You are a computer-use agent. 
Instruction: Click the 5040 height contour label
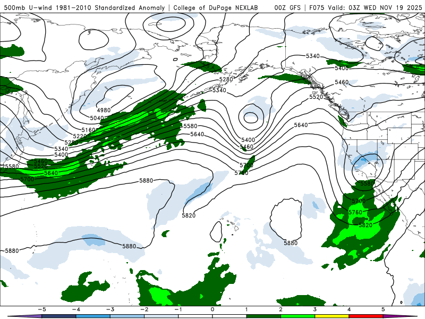click(x=97, y=118)
